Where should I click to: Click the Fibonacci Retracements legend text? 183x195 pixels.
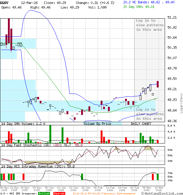tap(104, 193)
